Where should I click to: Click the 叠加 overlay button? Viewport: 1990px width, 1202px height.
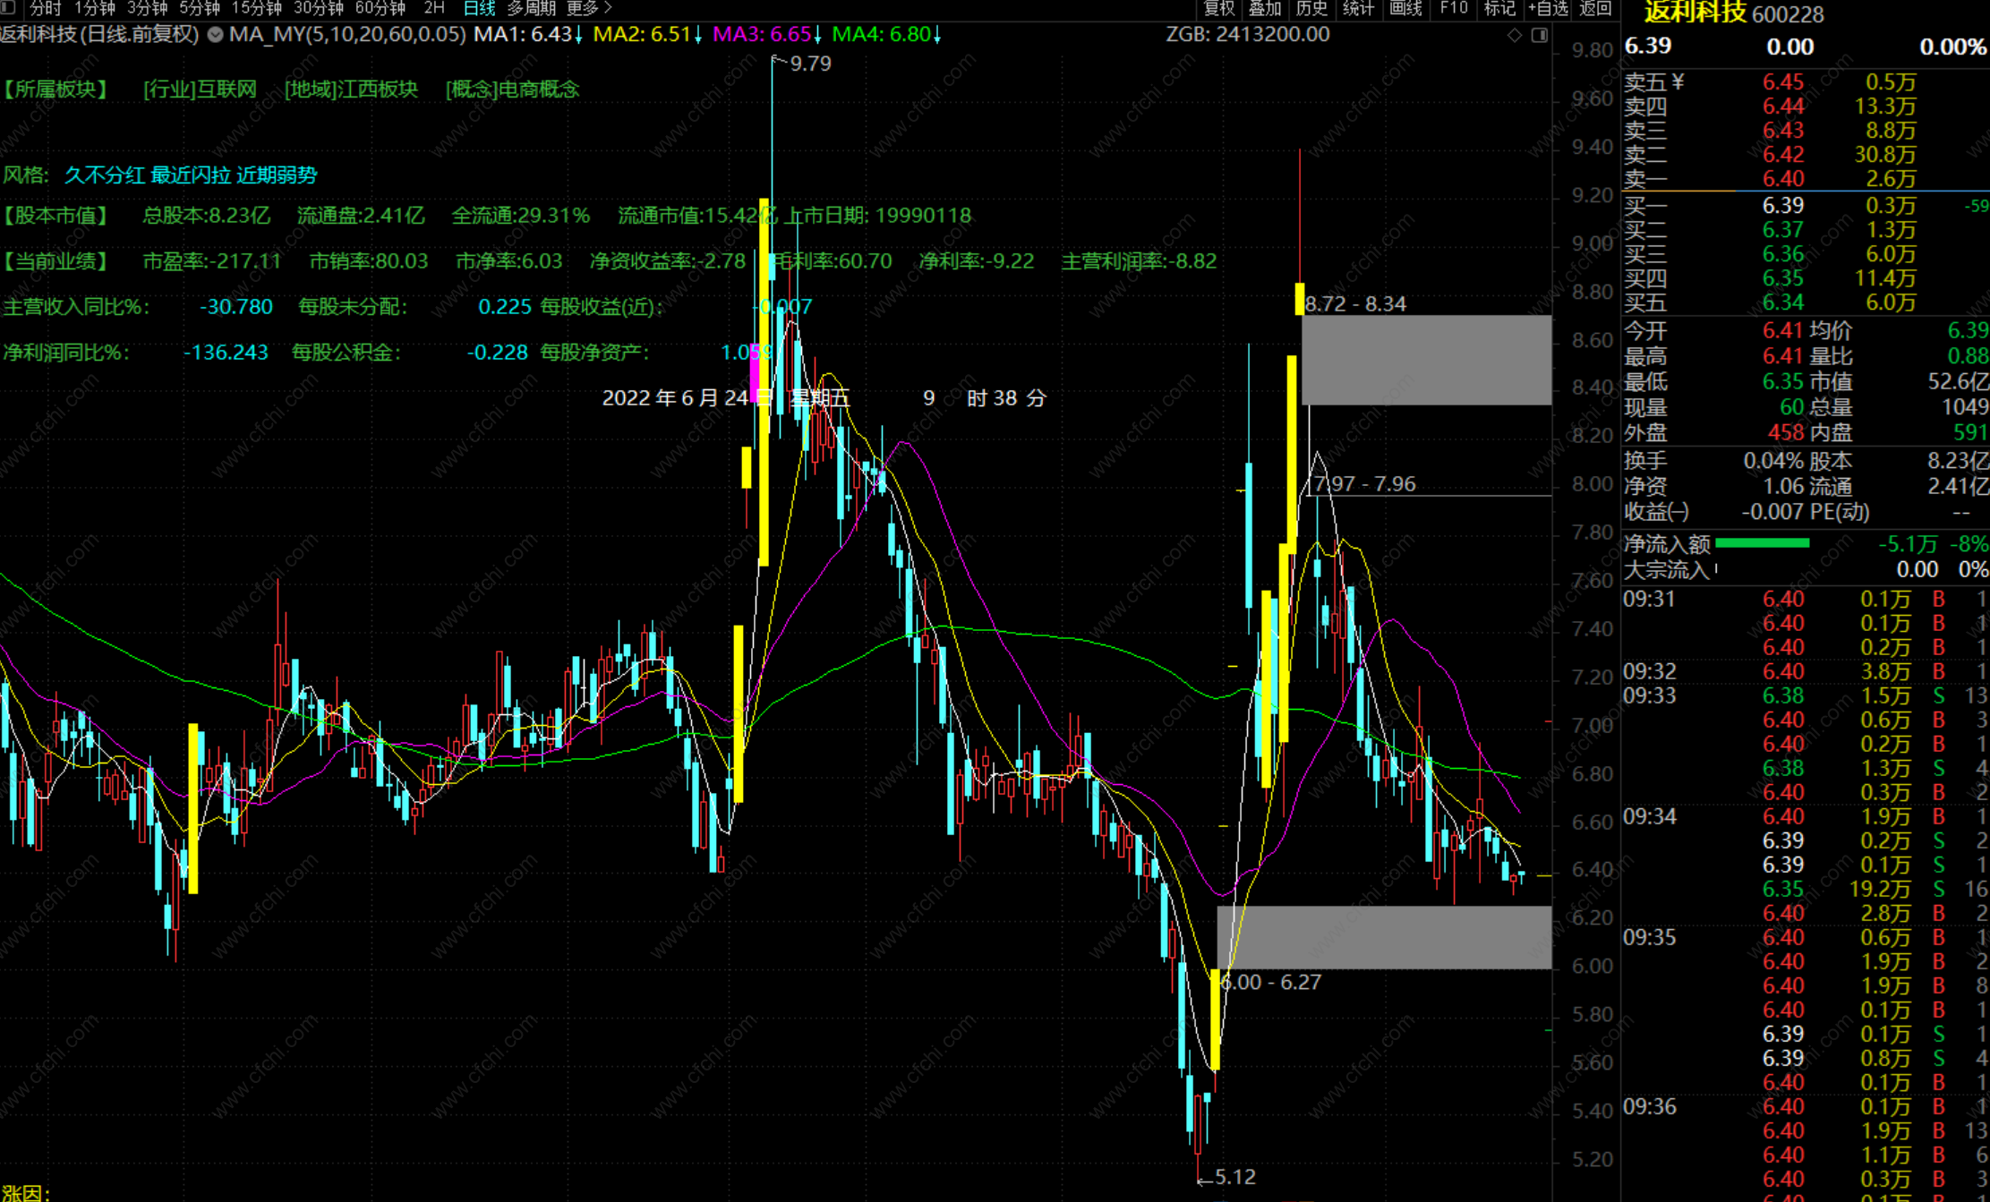1265,8
